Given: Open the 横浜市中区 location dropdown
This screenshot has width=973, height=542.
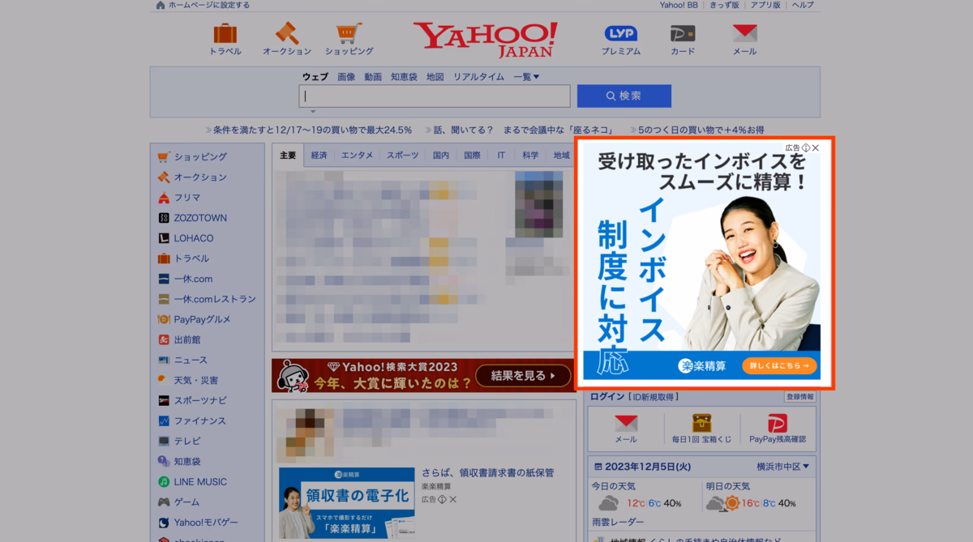Looking at the screenshot, I should pyautogui.click(x=783, y=467).
